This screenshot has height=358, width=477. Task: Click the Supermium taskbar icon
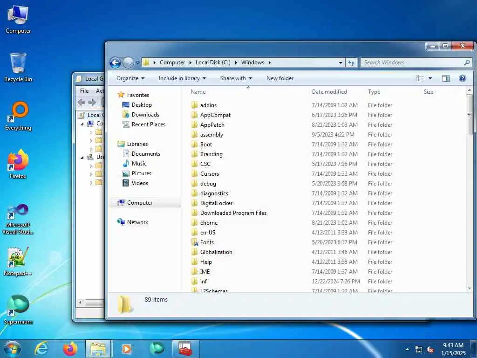coord(157,349)
